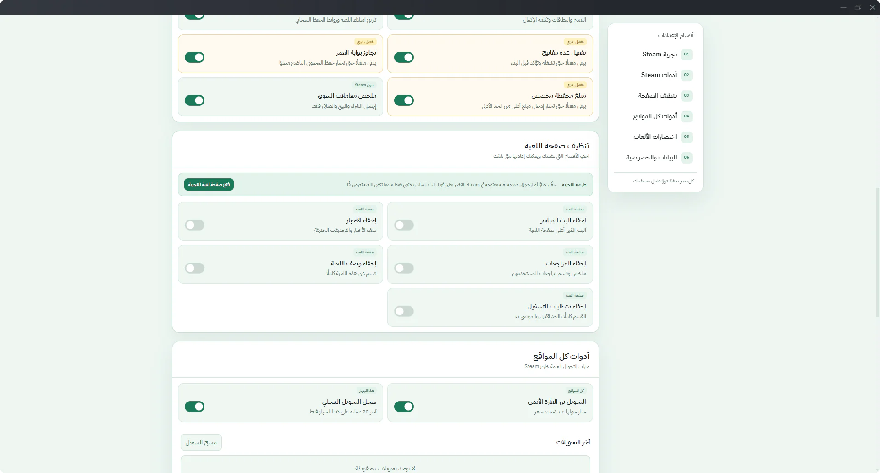
Task: Toggle تجاوز بوابة العمر switch off
Action: pos(194,57)
